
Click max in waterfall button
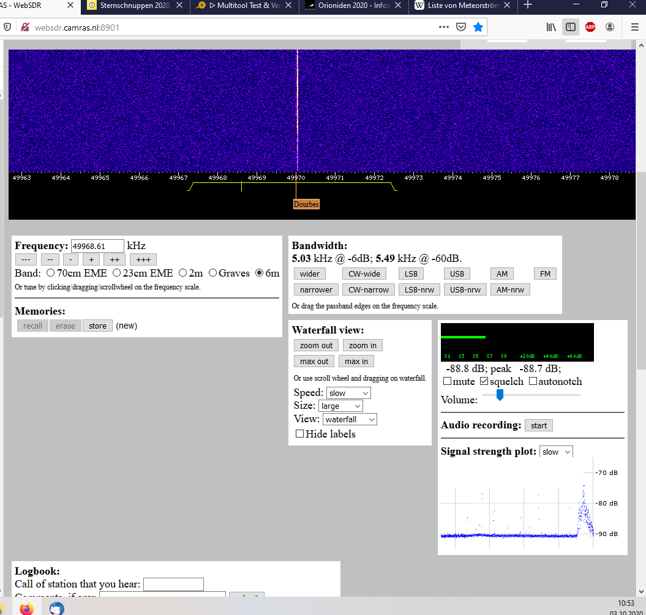(356, 362)
